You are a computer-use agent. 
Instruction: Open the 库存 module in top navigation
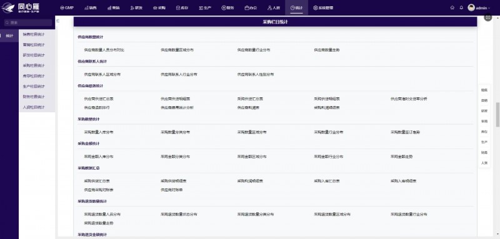182,7
